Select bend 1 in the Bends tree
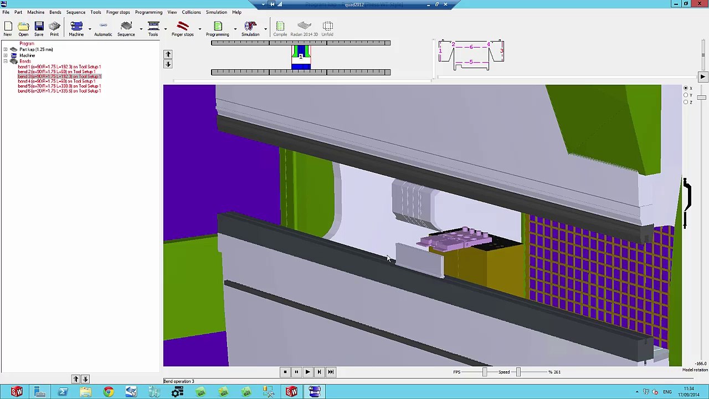This screenshot has width=709, height=399. [59, 66]
